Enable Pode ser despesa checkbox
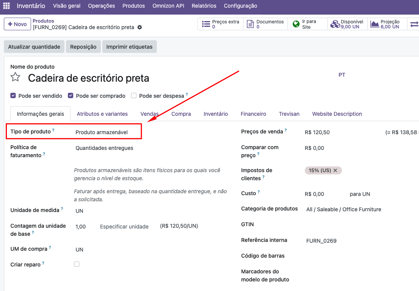The image size is (419, 291). tap(134, 96)
